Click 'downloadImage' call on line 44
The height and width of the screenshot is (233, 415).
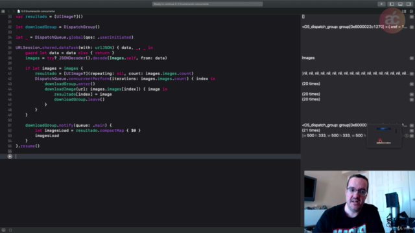[60, 89]
